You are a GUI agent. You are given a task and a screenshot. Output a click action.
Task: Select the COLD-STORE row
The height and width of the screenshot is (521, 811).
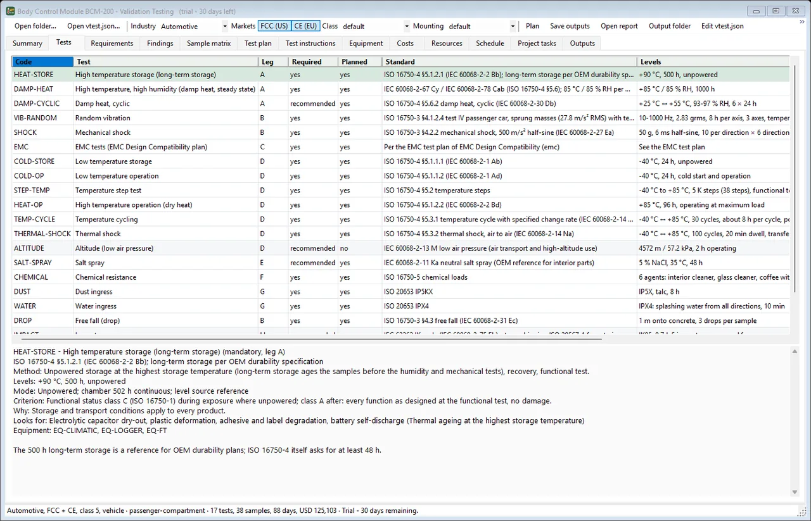point(401,161)
